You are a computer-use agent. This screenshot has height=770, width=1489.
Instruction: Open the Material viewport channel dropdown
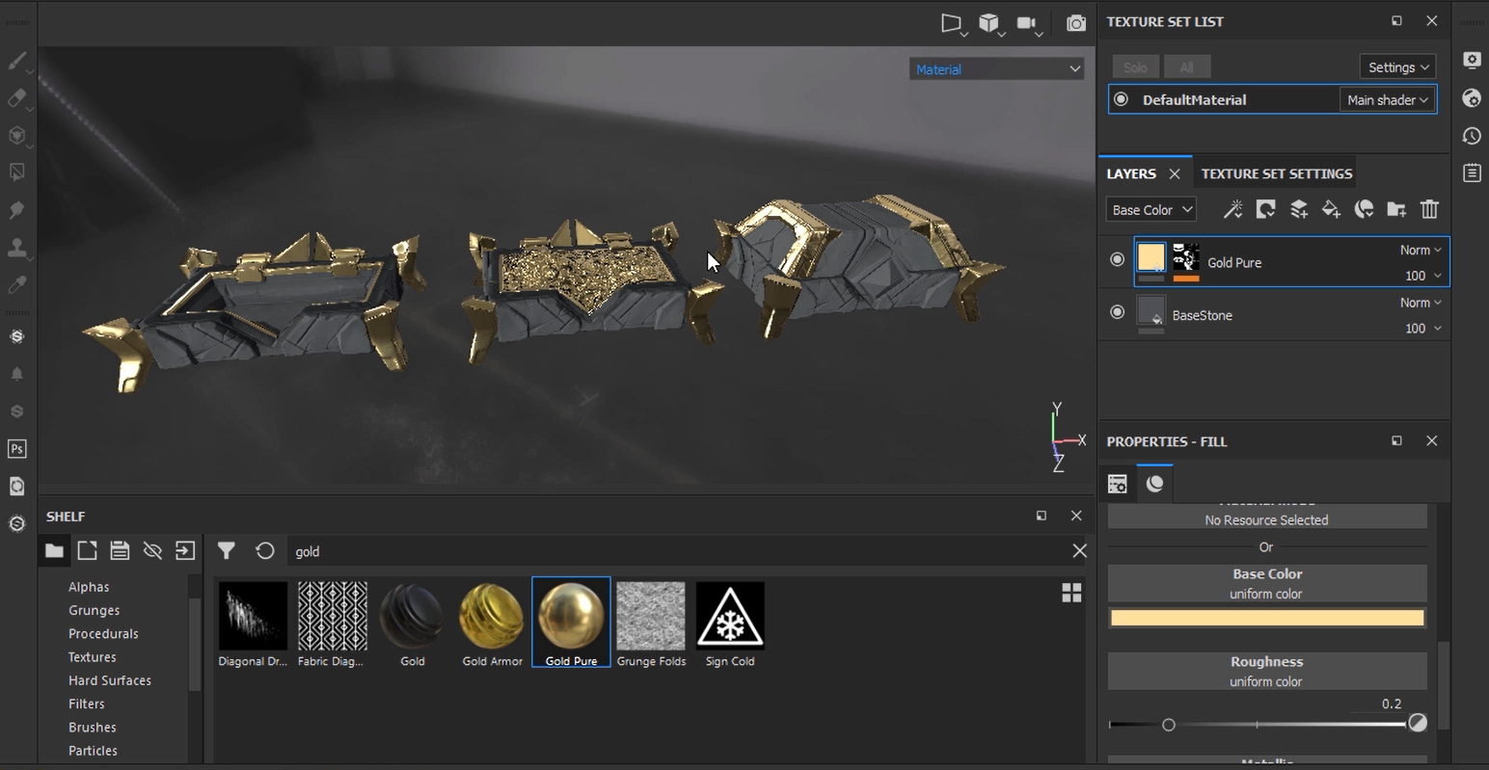coord(996,69)
